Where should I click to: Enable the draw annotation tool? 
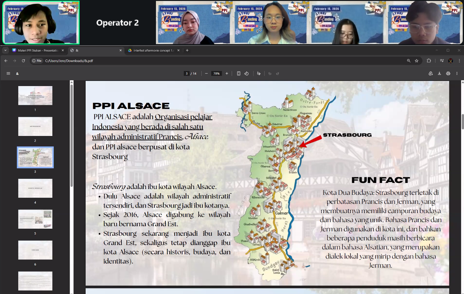pyautogui.click(x=259, y=74)
